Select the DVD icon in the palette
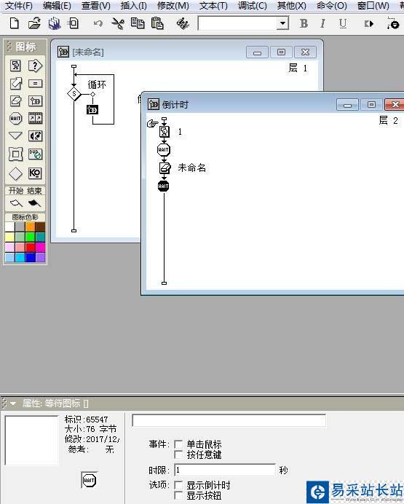Image resolution: width=404 pixels, height=504 pixels. 35,154
